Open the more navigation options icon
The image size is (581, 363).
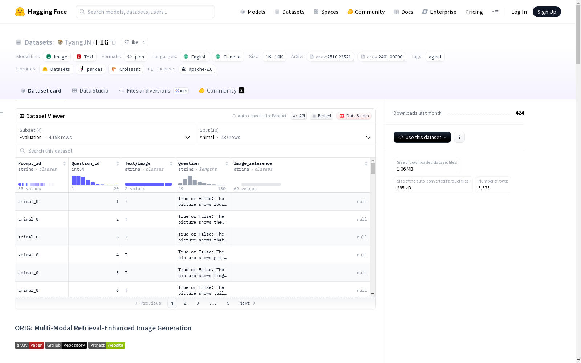(x=495, y=12)
